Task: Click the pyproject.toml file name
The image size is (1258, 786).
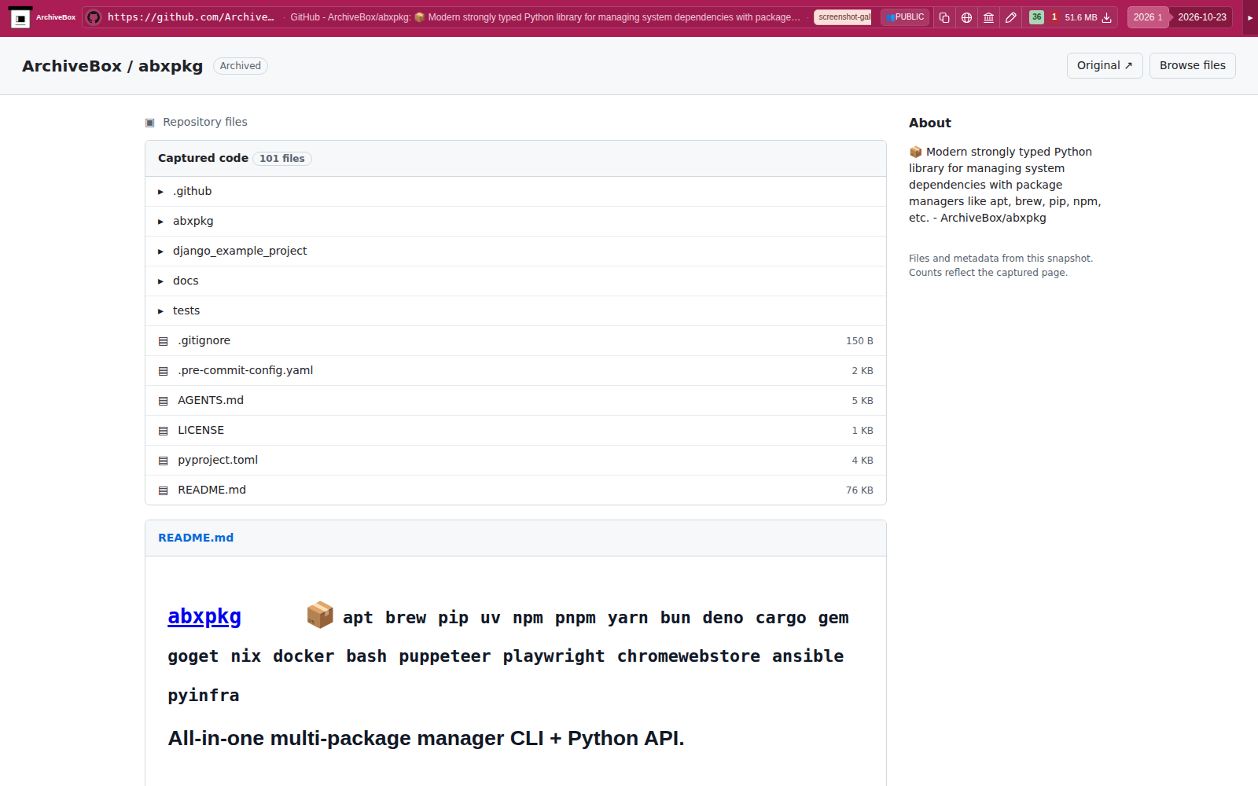Action: (x=218, y=461)
